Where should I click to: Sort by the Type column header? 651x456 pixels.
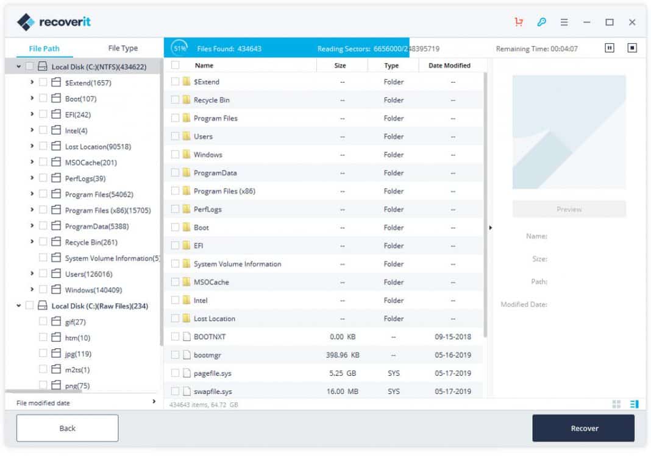coord(391,66)
